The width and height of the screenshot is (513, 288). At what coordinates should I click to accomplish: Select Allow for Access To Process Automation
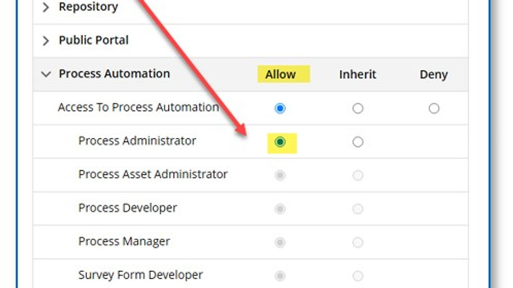[x=280, y=109]
